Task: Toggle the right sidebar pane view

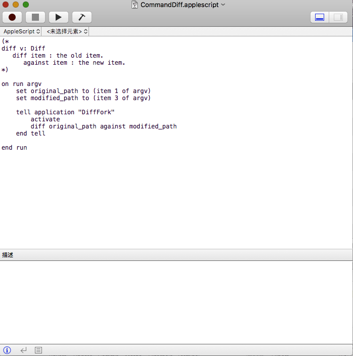Action: pyautogui.click(x=338, y=17)
